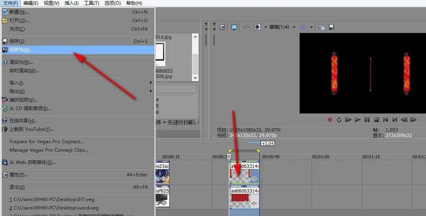Viewport: 426px width, 216px height.
Task: Stop the preview playback
Action: point(376,120)
